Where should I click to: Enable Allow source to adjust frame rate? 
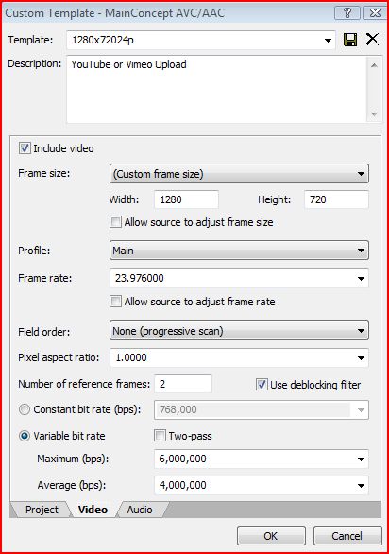click(x=115, y=302)
